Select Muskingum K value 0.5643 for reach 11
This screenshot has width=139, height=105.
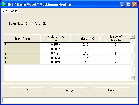55,62
